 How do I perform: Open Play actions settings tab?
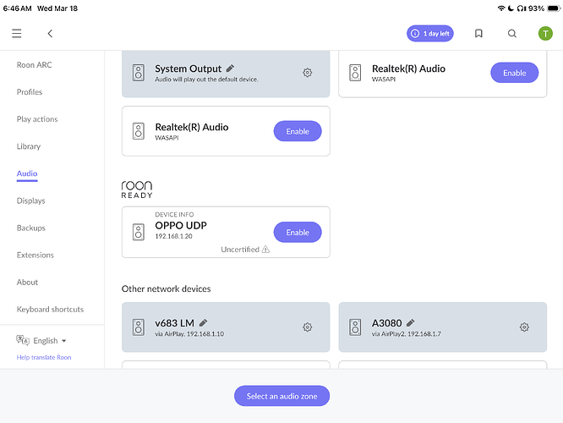[x=37, y=119]
